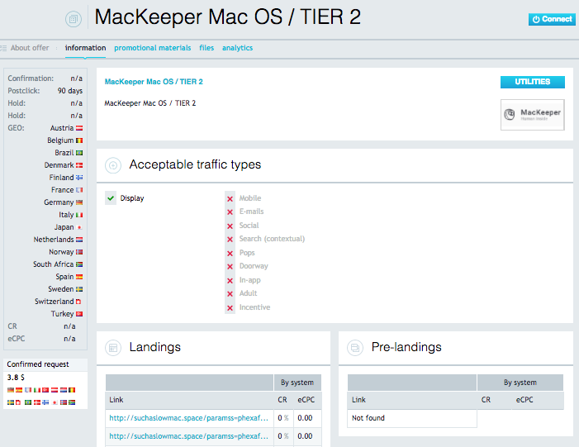The image size is (579, 447).
Task: Click the Pre-landings eCPC column header
Action: [x=524, y=400]
